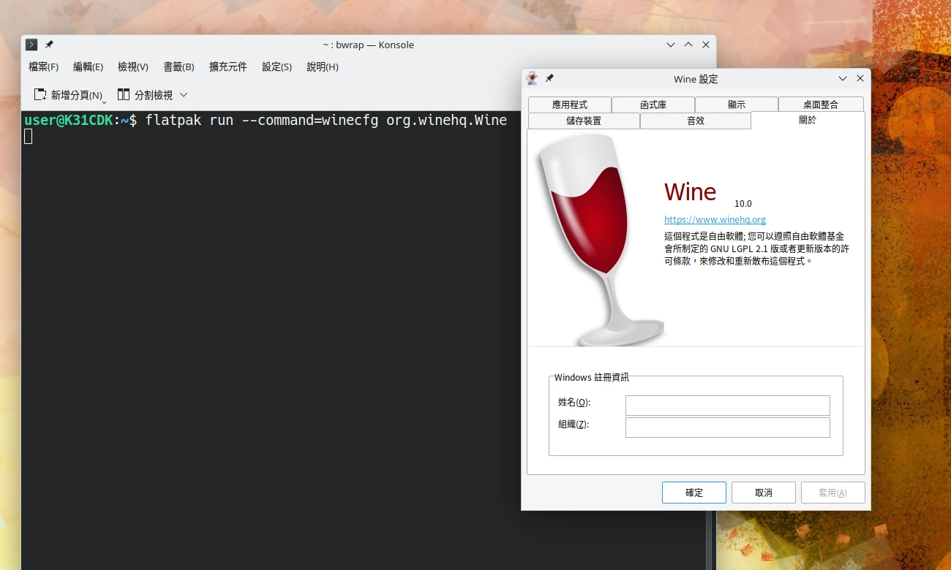951x570 pixels.
Task: Click the Konsole terminal icon in title bar
Action: 31,45
